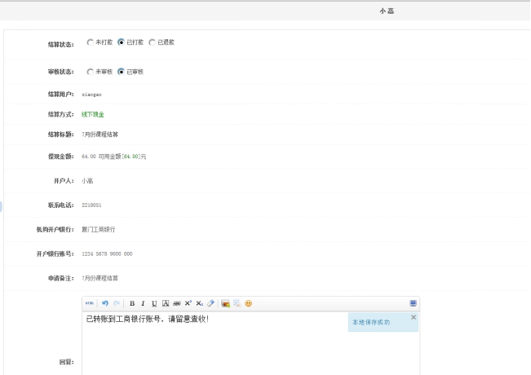This screenshot has width=531, height=375.
Task: Toggle underline formatting in reply editor
Action: [x=154, y=303]
